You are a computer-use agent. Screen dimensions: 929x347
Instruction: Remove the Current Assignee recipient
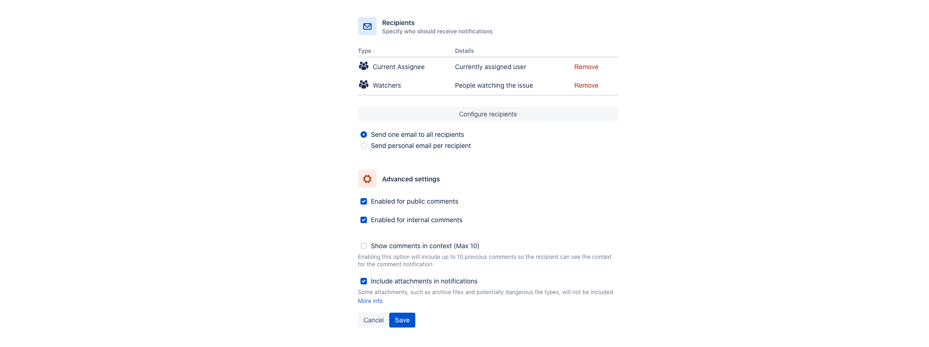pyautogui.click(x=586, y=67)
